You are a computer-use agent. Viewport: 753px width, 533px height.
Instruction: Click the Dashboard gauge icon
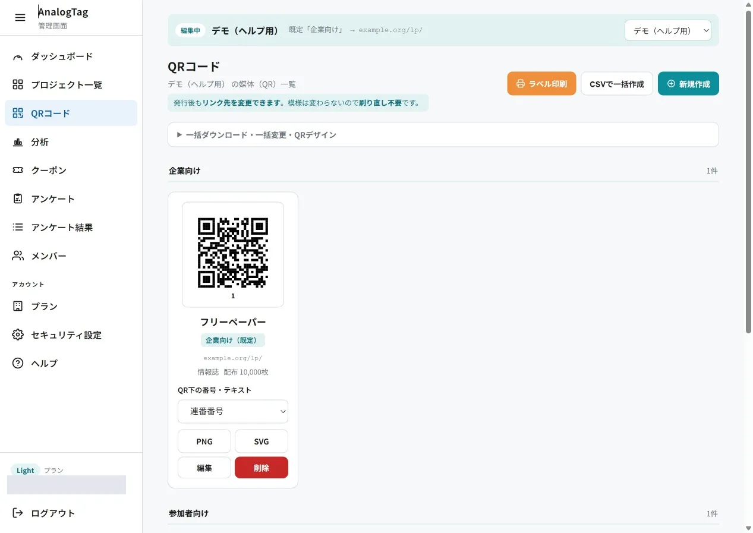click(x=18, y=56)
